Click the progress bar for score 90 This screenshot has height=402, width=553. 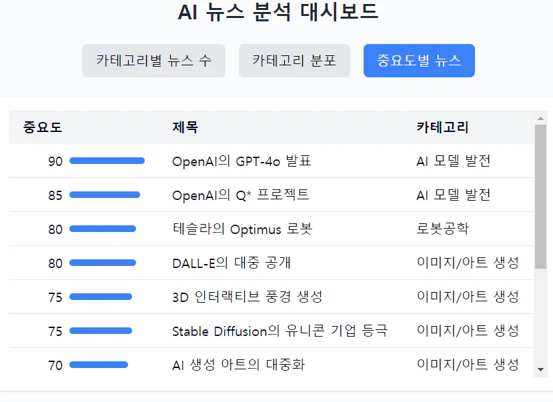[107, 161]
